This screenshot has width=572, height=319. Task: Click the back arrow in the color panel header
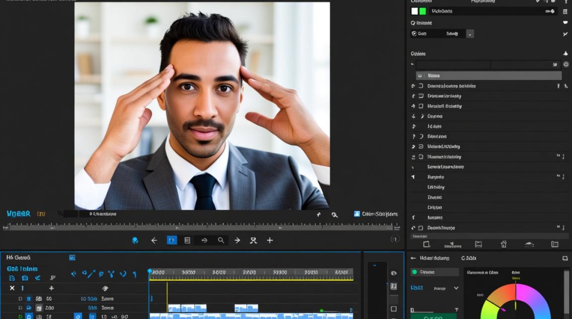[x=413, y=258]
